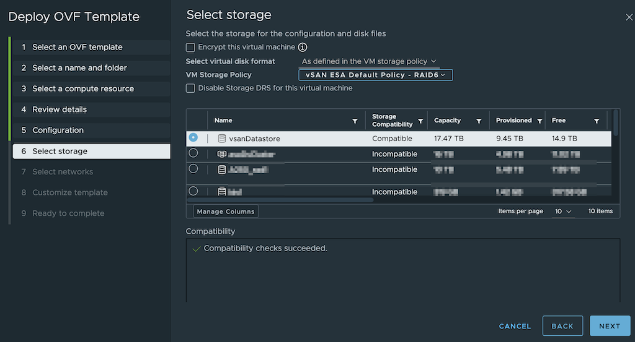Open the Capacity column filter

click(479, 121)
